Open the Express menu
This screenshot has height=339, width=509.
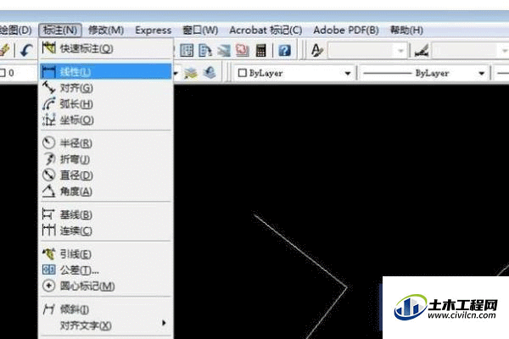(x=153, y=31)
